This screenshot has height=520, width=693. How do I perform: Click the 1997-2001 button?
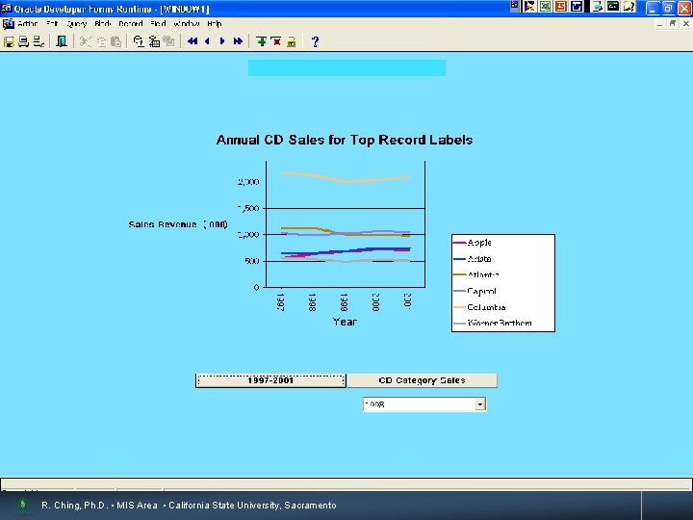click(270, 380)
